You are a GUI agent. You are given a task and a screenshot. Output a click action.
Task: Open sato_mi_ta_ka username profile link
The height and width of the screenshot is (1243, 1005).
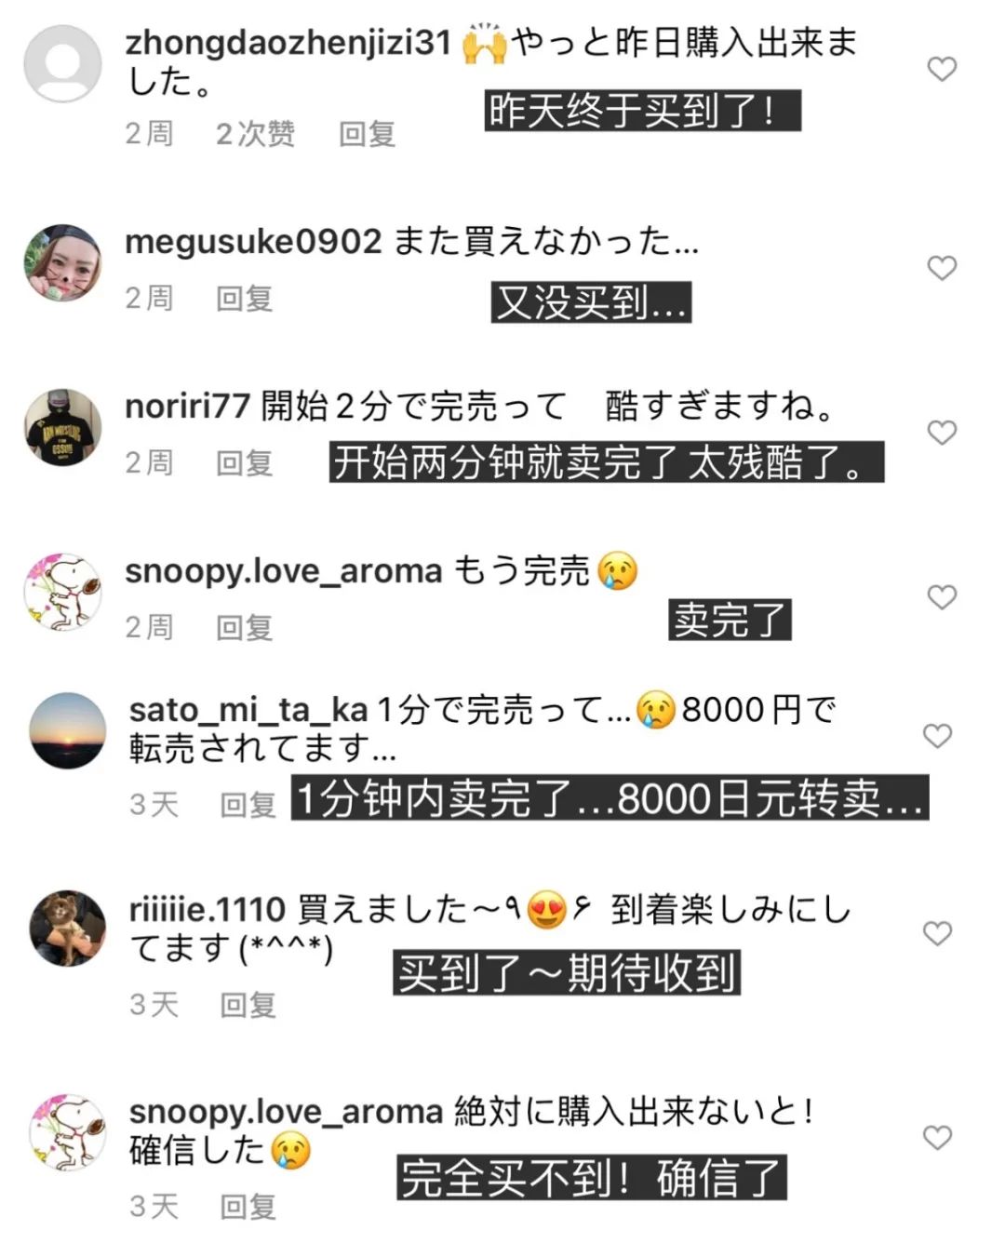tap(248, 711)
